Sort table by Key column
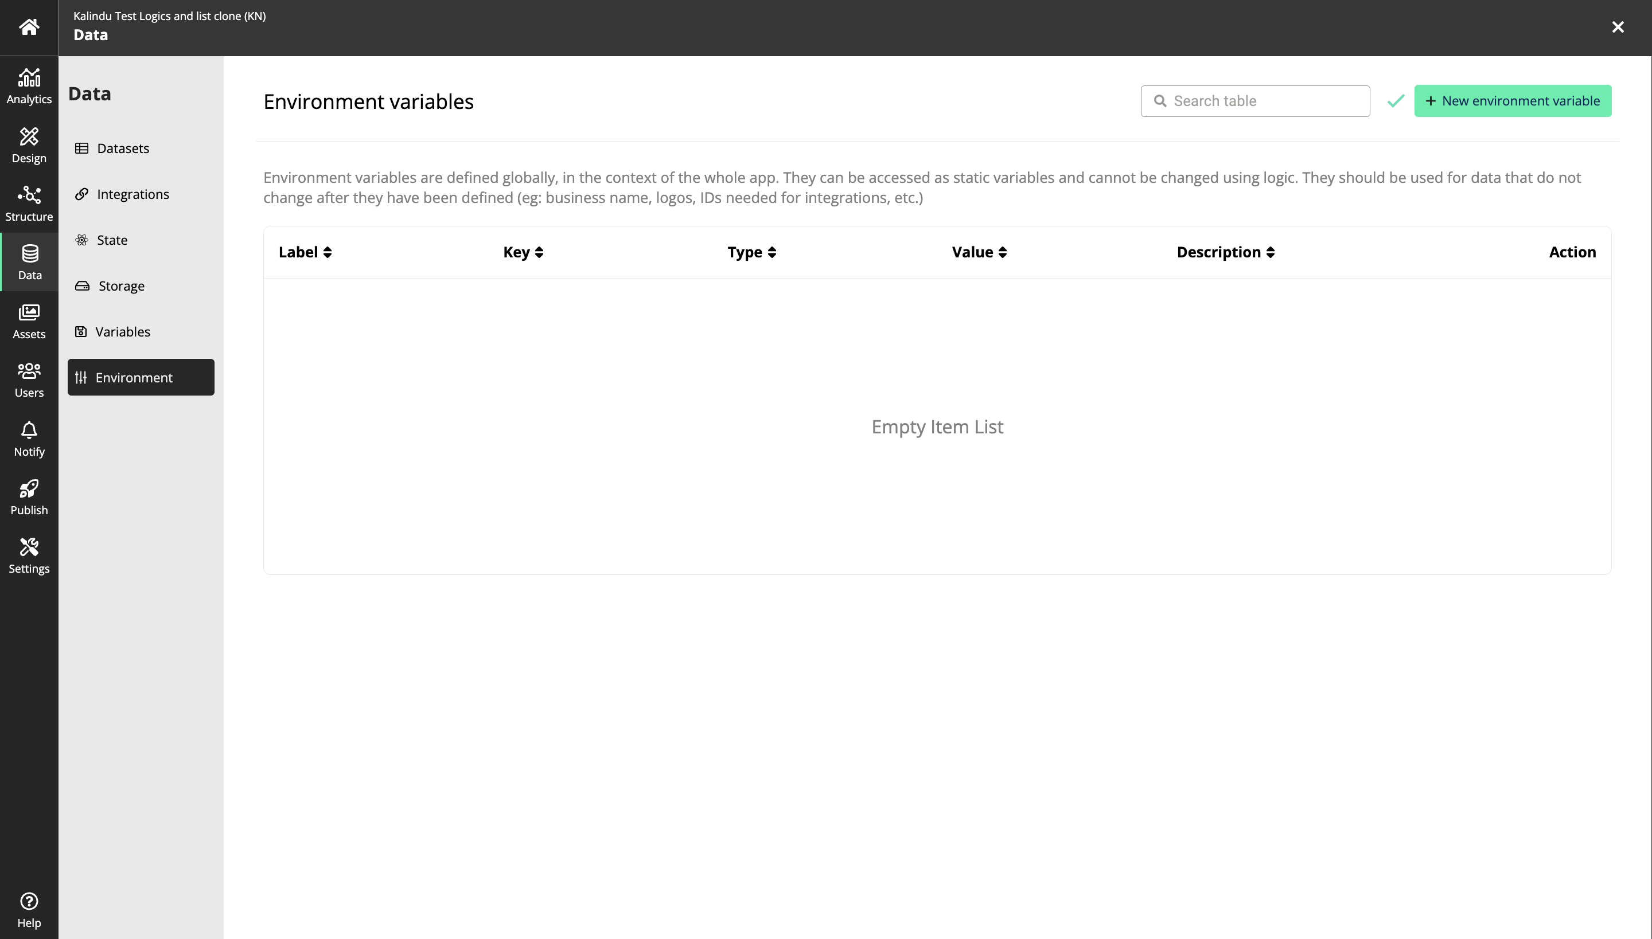1652x939 pixels. [523, 252]
